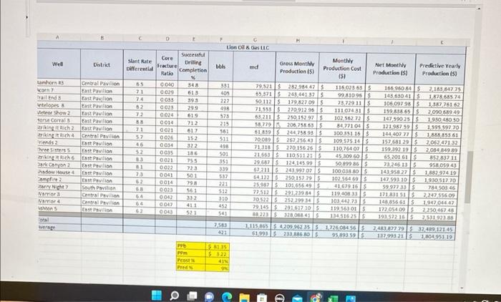Click the yellow PPb label cell
501x302 pixels.
coord(191,245)
